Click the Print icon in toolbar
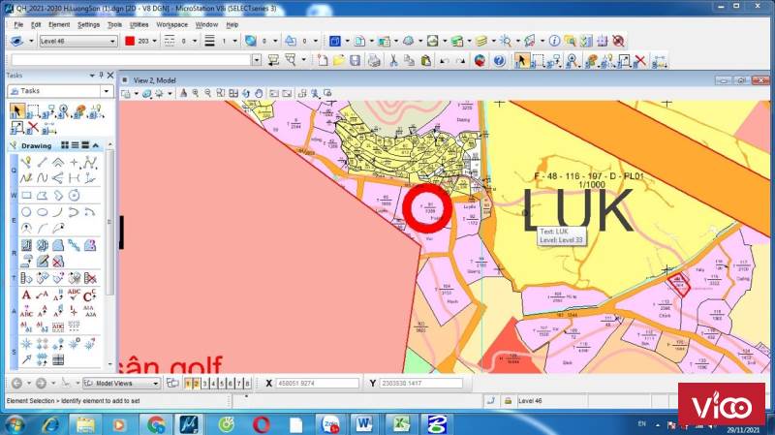Screen dimensions: 775x435 [x=374, y=60]
